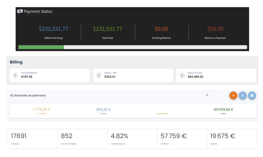Click the Validés label
The width and height of the screenshot is (263, 157).
coord(103,114)
